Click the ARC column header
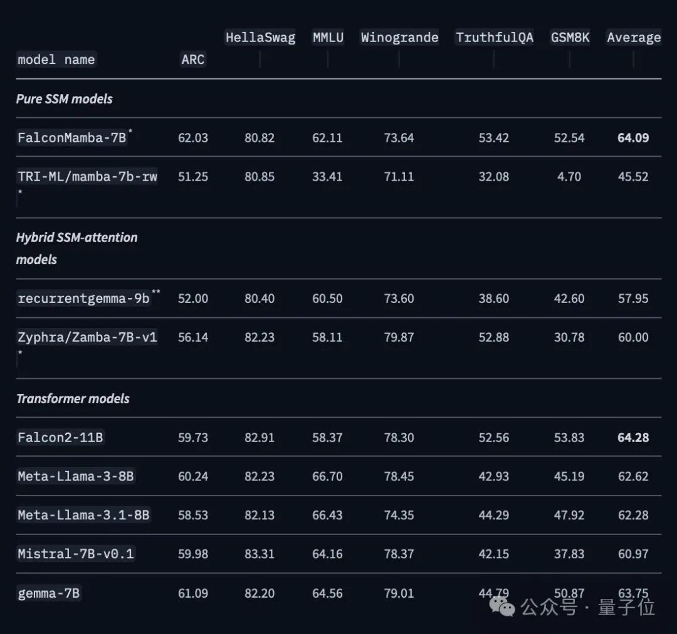 pos(193,60)
